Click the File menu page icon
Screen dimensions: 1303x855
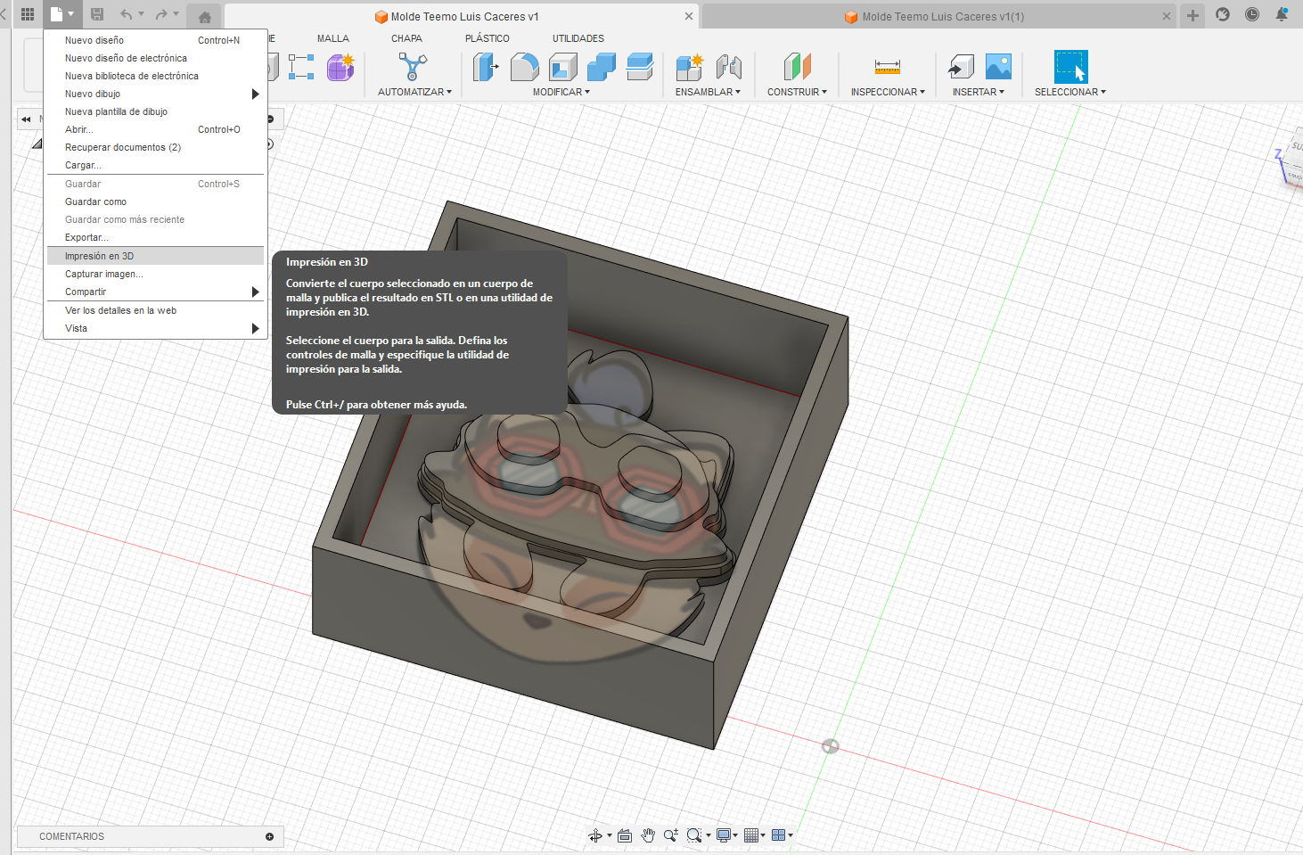(x=57, y=14)
